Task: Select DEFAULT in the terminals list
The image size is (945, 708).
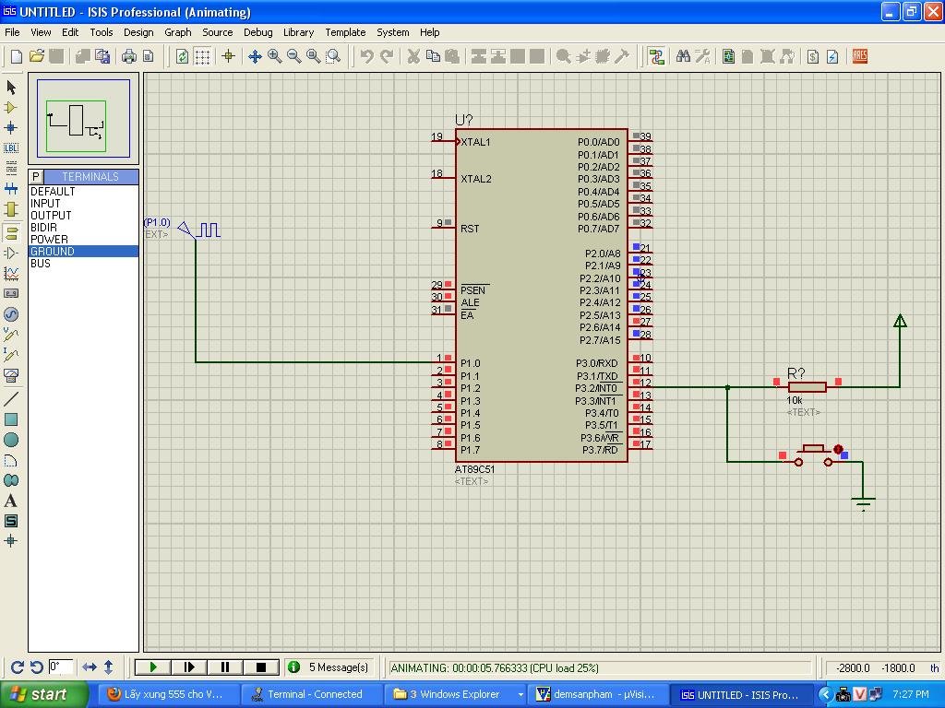Action: point(83,192)
